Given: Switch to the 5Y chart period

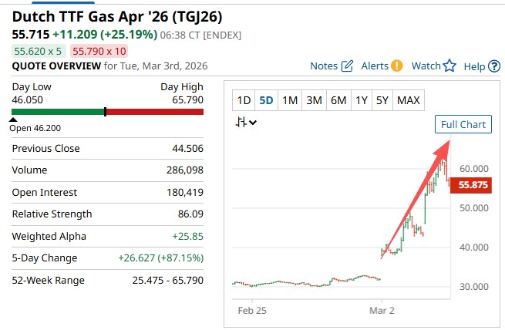Looking at the screenshot, I should [x=382, y=100].
